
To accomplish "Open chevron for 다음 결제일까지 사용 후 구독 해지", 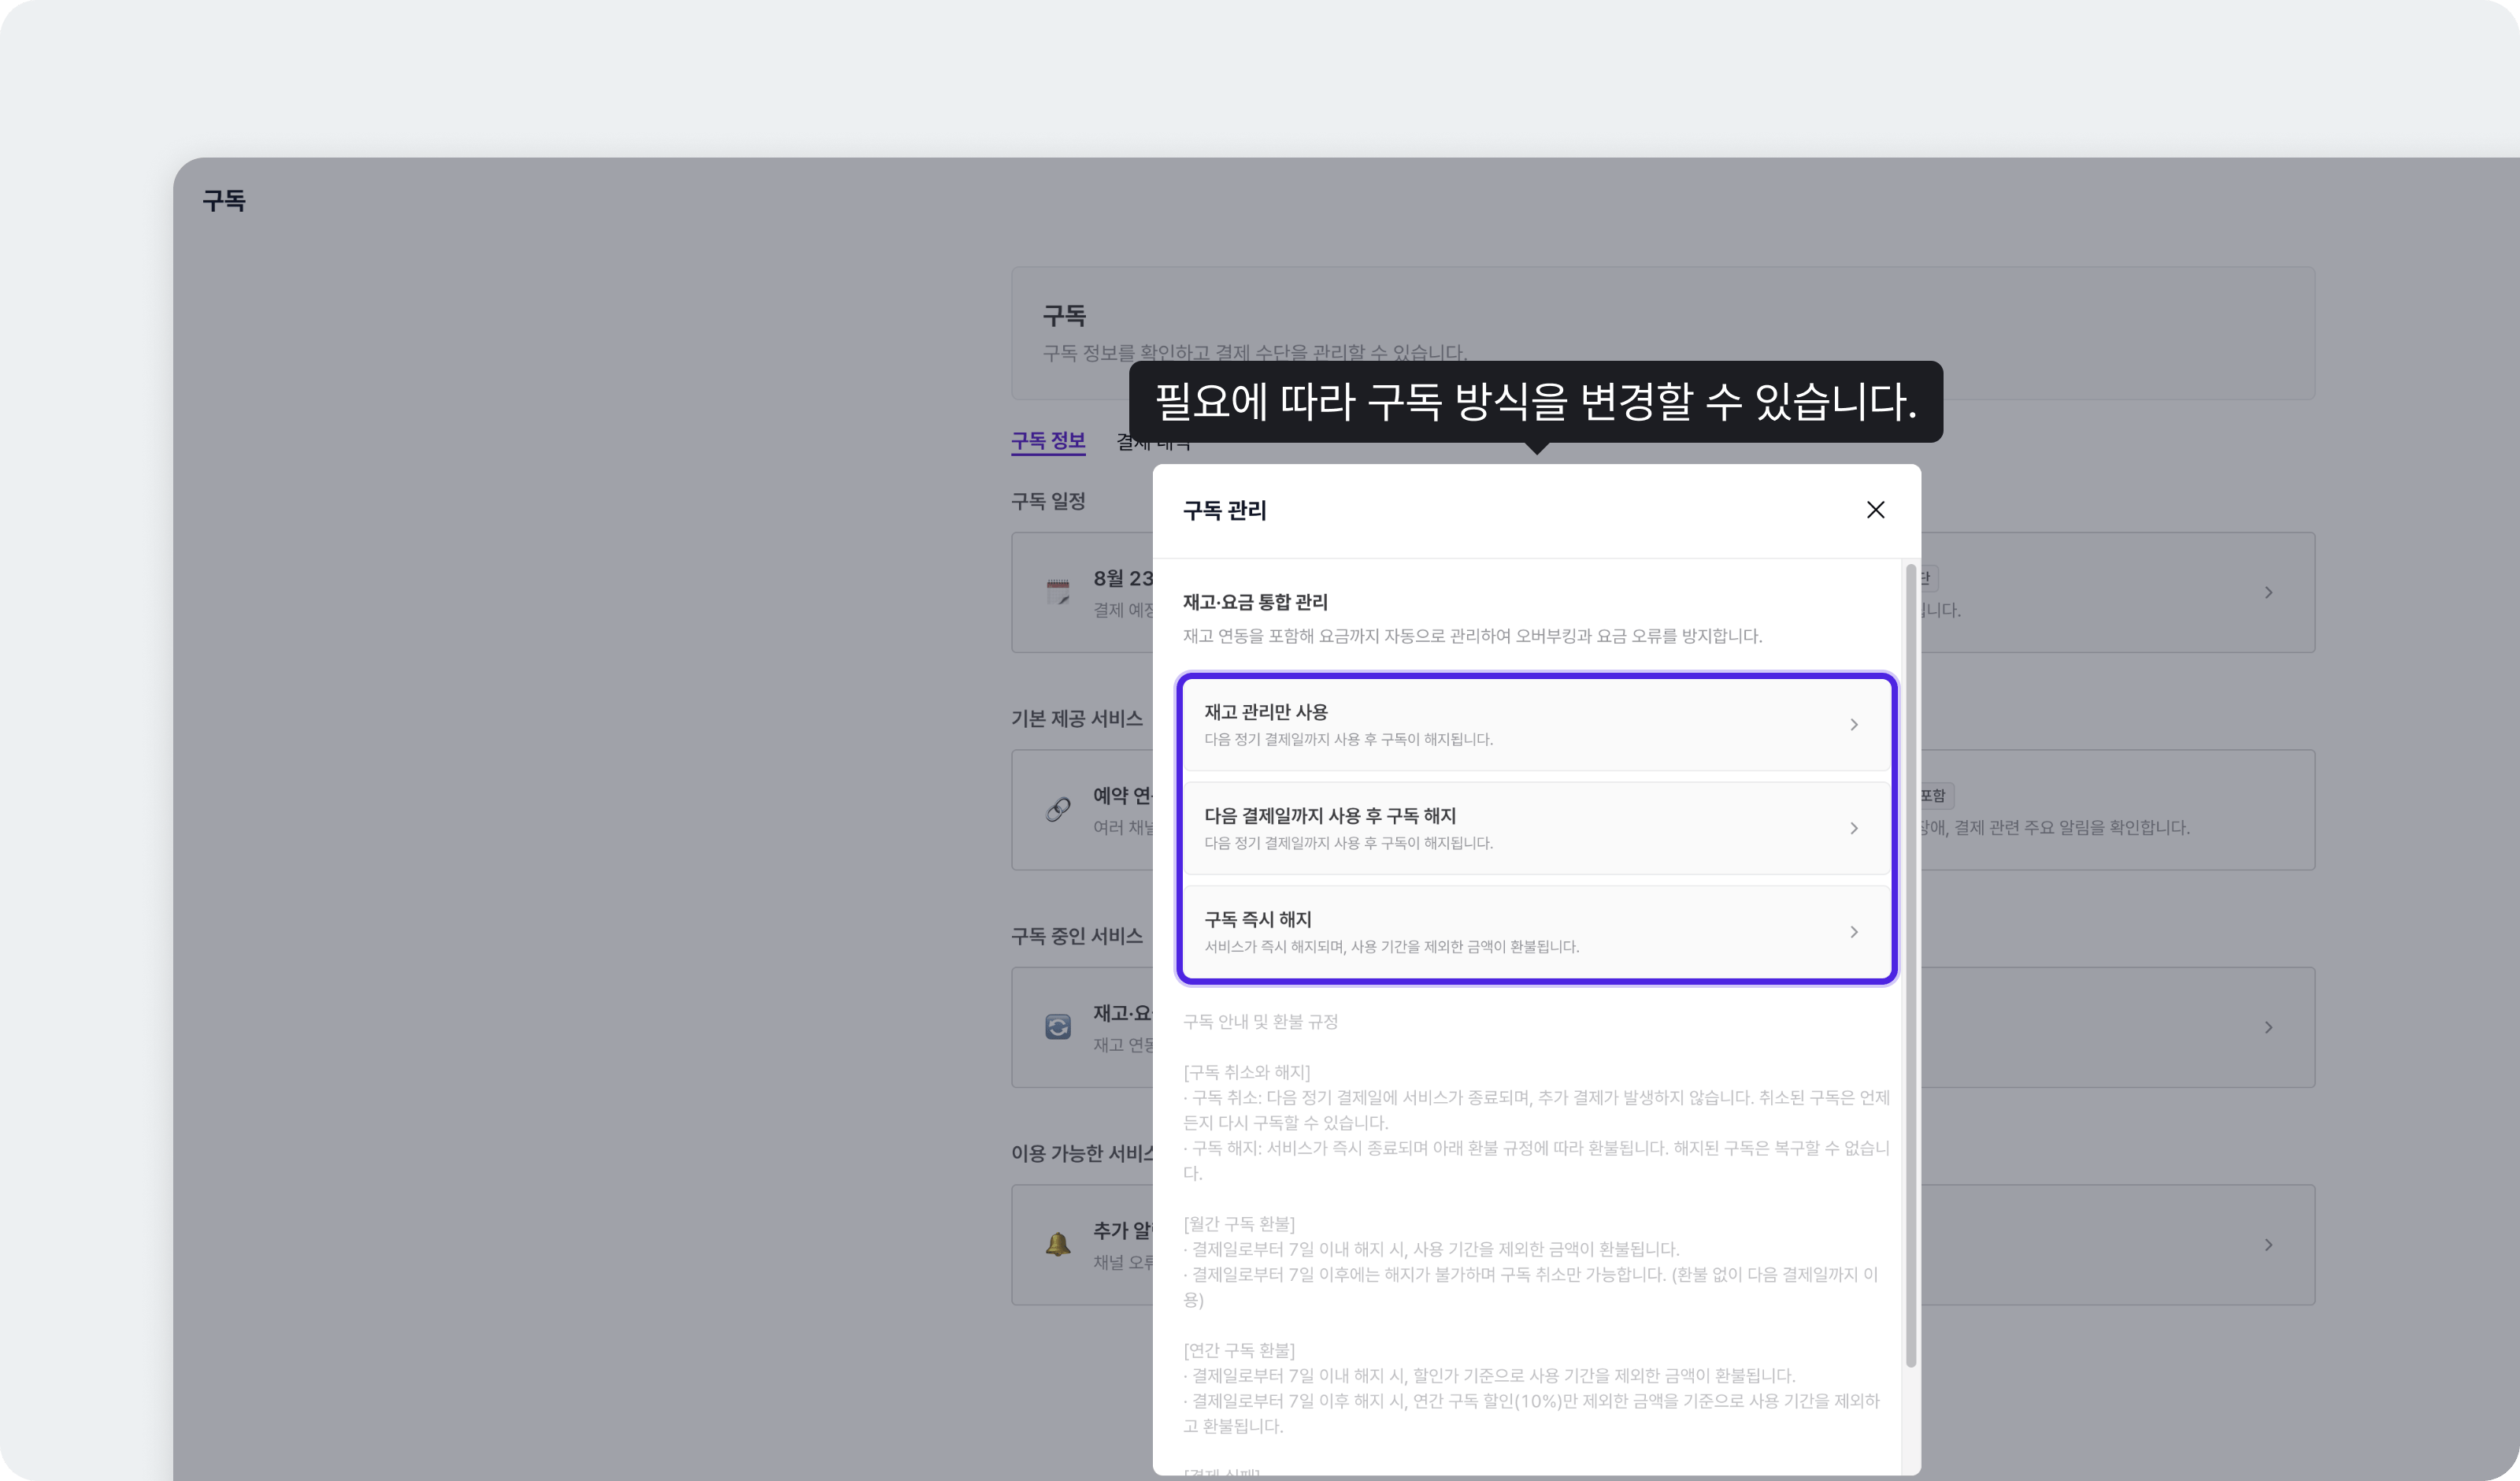I will [1854, 829].
